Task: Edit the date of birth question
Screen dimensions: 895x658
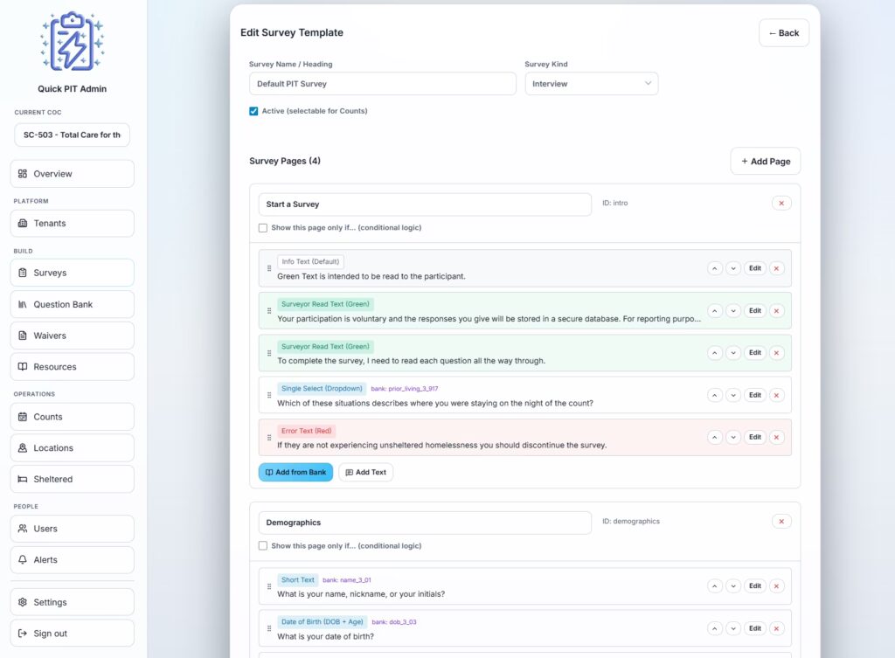Action: 754,628
